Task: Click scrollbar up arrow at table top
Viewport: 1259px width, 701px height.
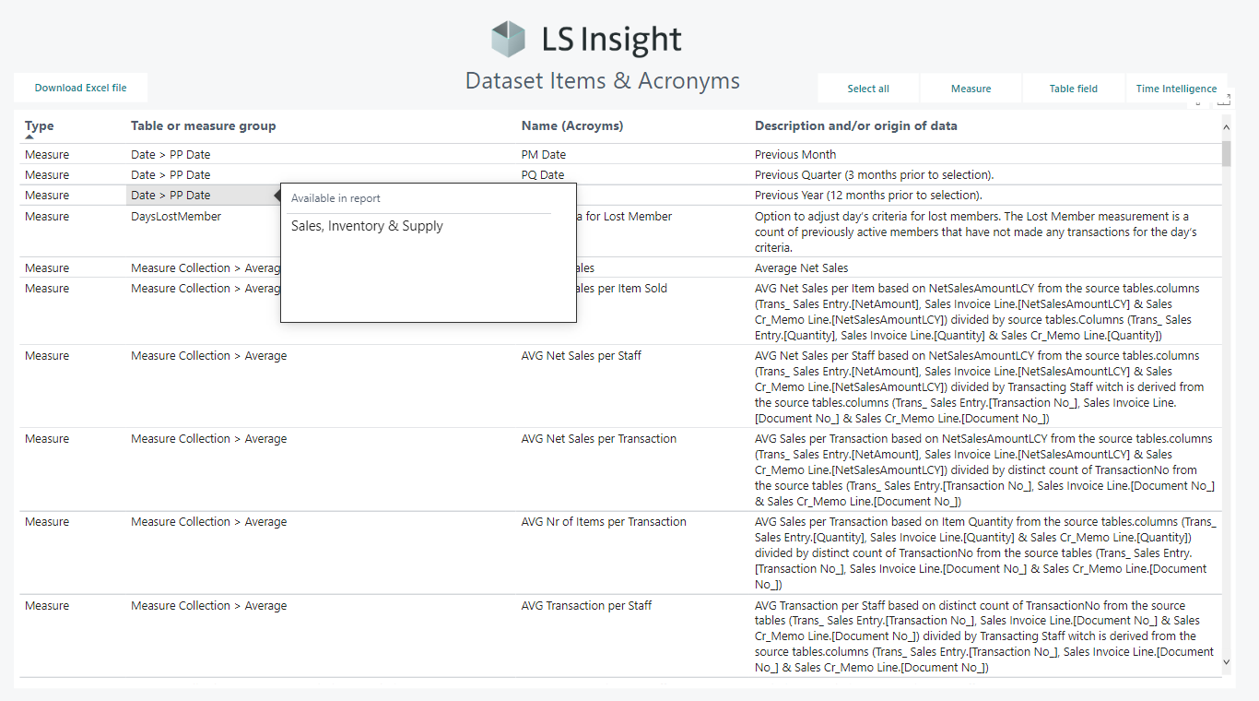Action: [1226, 127]
